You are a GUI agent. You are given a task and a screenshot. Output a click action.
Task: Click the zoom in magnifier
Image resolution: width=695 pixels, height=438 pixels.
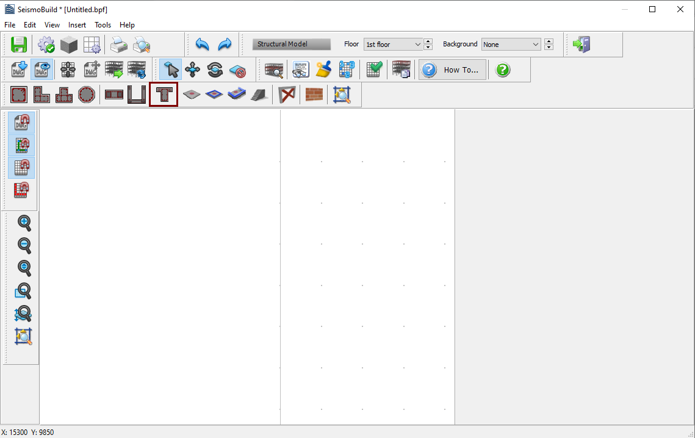coord(24,223)
